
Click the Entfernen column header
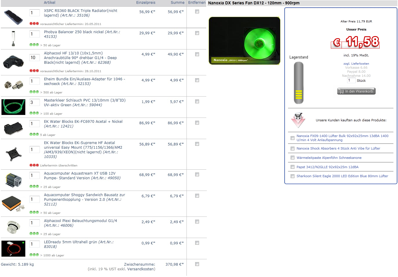pyautogui.click(x=197, y=2)
